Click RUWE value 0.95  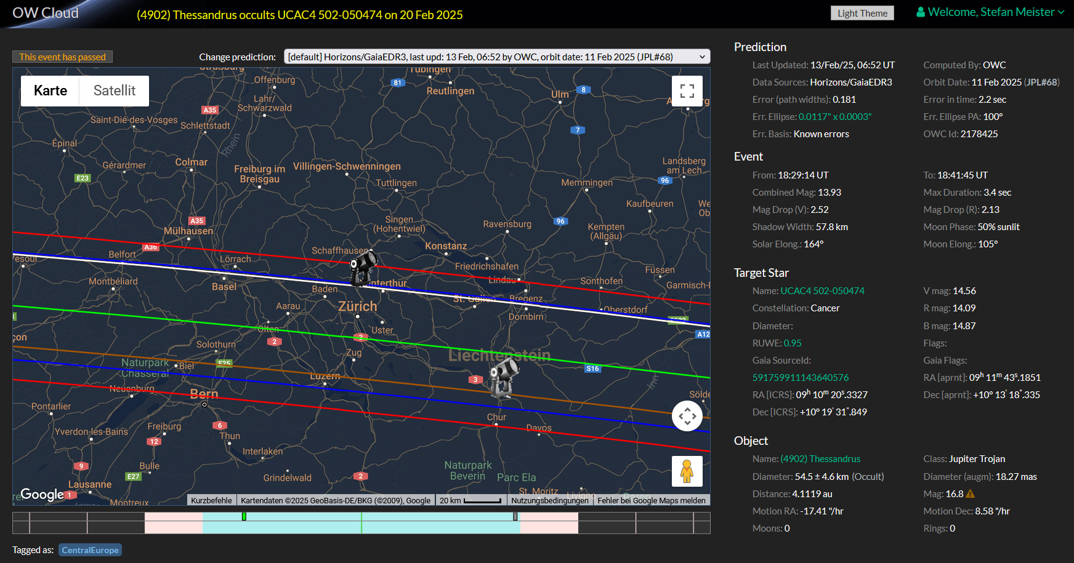(x=793, y=343)
